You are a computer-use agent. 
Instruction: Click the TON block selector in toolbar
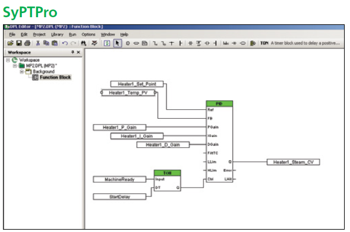pyautogui.click(x=264, y=43)
